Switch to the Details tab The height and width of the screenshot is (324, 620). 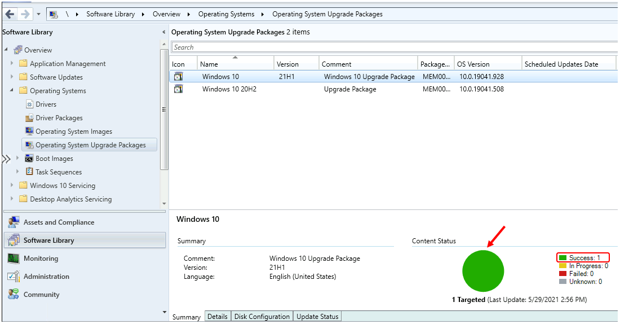click(218, 317)
